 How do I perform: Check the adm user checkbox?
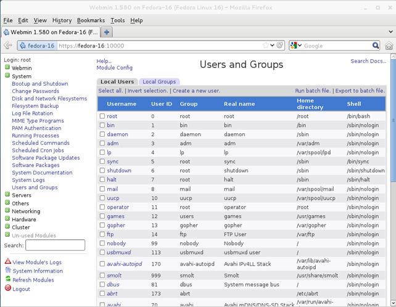102,144
